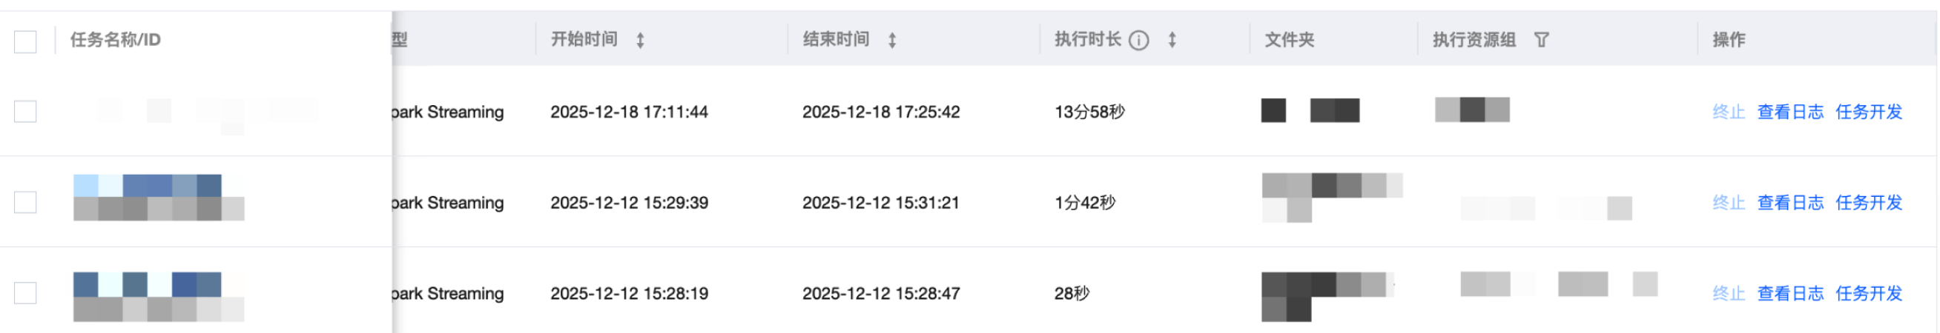Sort by 开始时间 column sort icon

[x=640, y=40]
